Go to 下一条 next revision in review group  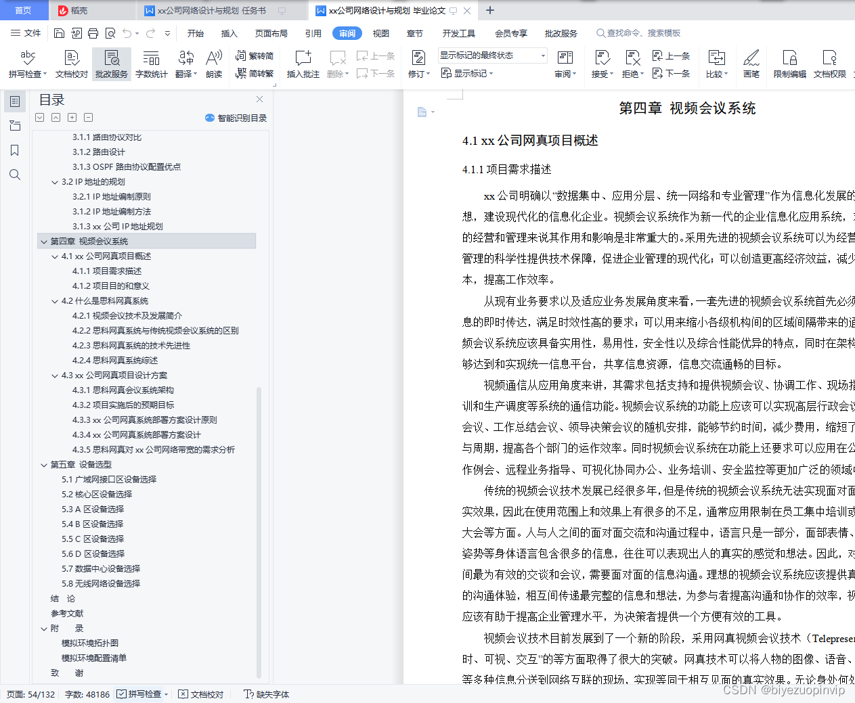(671, 73)
